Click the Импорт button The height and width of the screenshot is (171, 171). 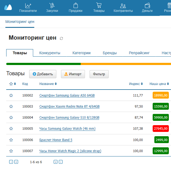pos(73,74)
